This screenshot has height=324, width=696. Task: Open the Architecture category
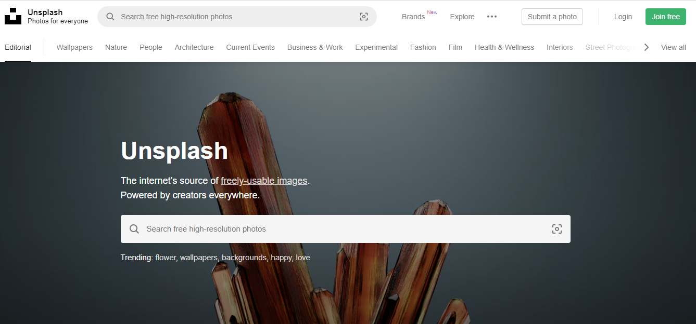tap(194, 47)
